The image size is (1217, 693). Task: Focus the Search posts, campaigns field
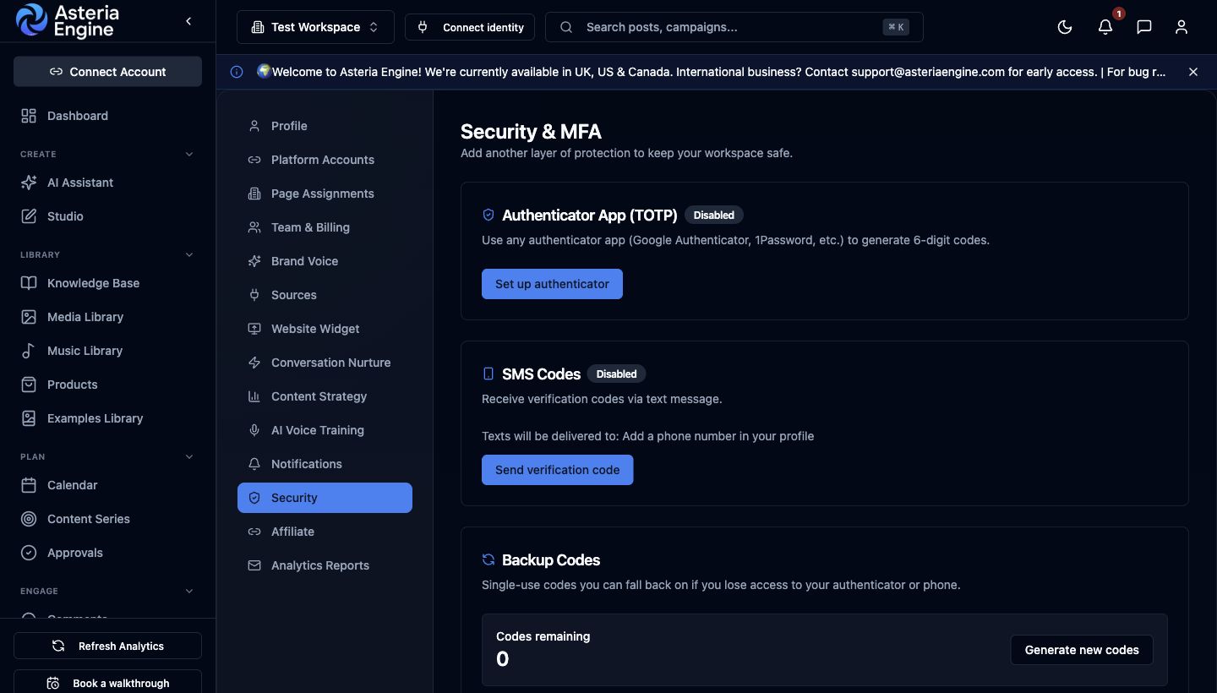(734, 27)
